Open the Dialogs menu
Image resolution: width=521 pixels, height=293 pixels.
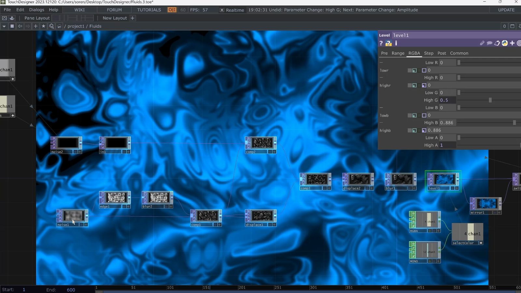tap(36, 10)
